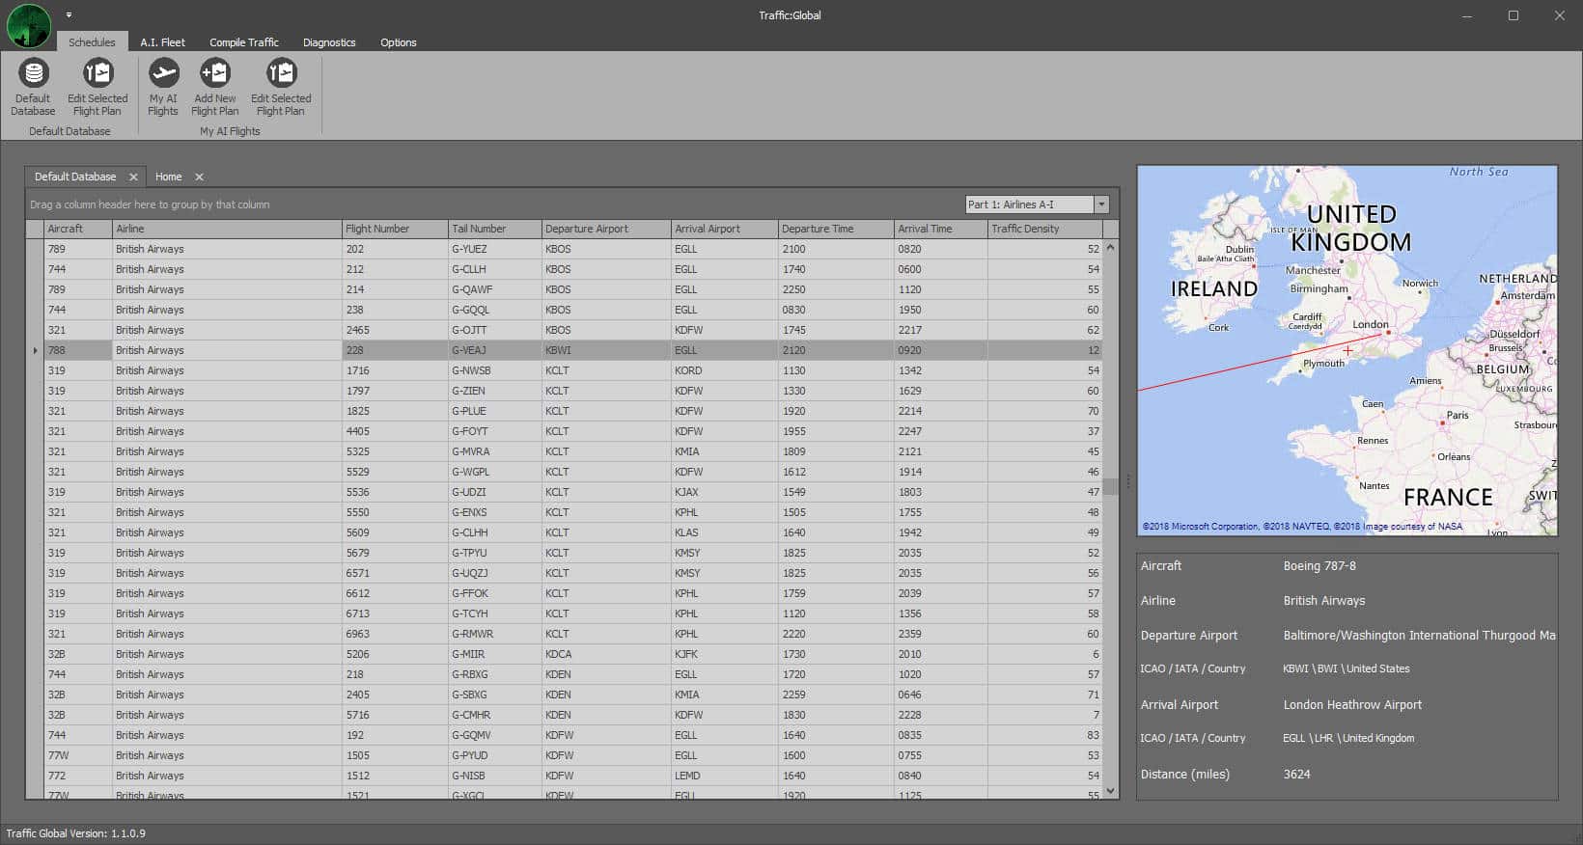Click row indicator arrow for flight 228

[36, 350]
